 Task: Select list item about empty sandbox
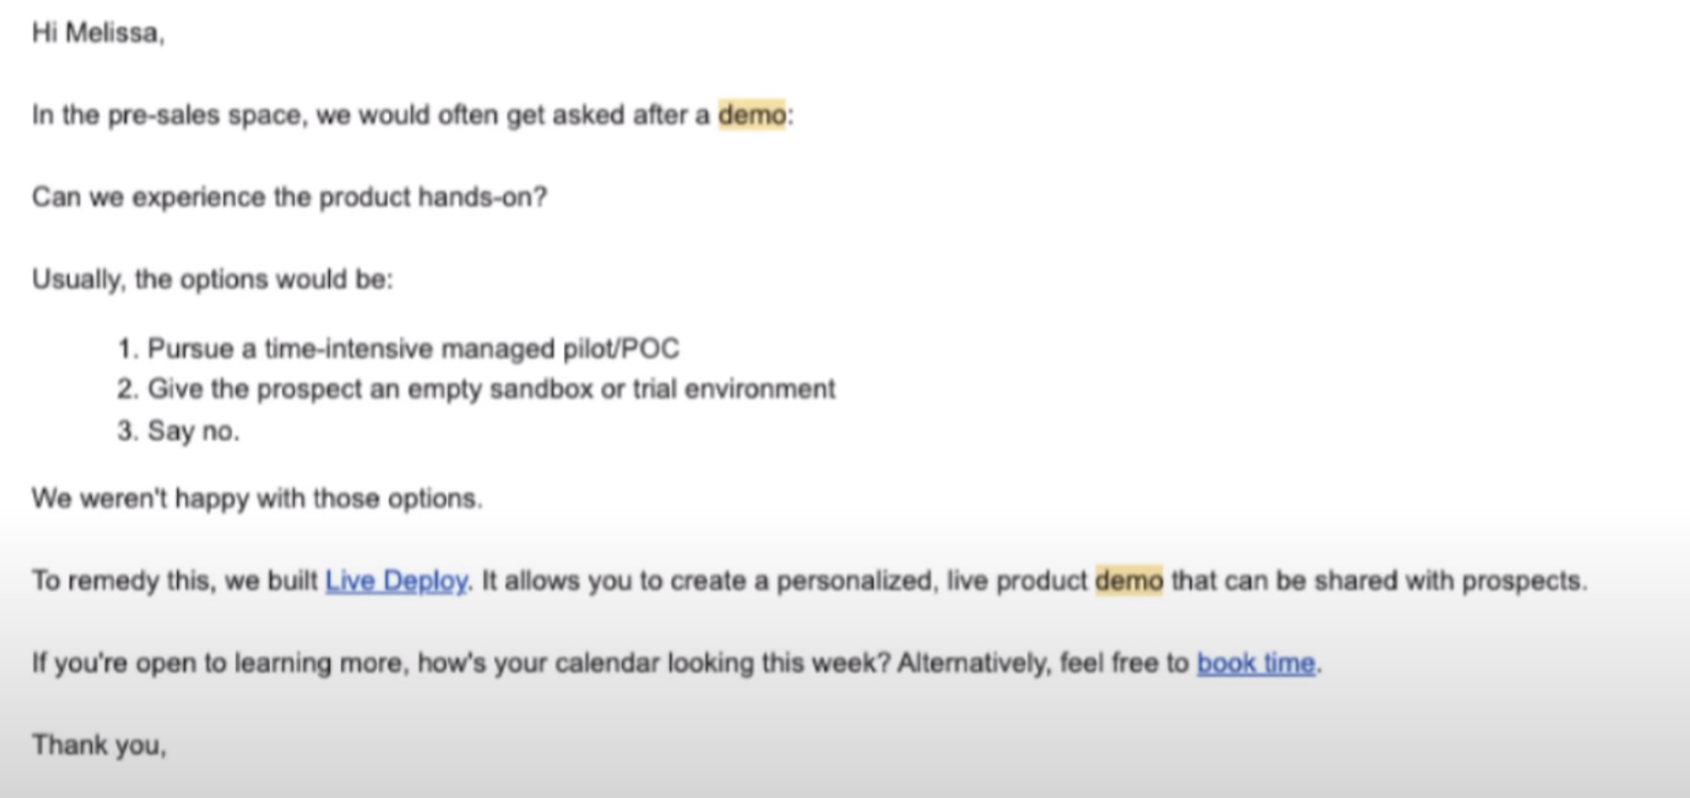coord(491,389)
